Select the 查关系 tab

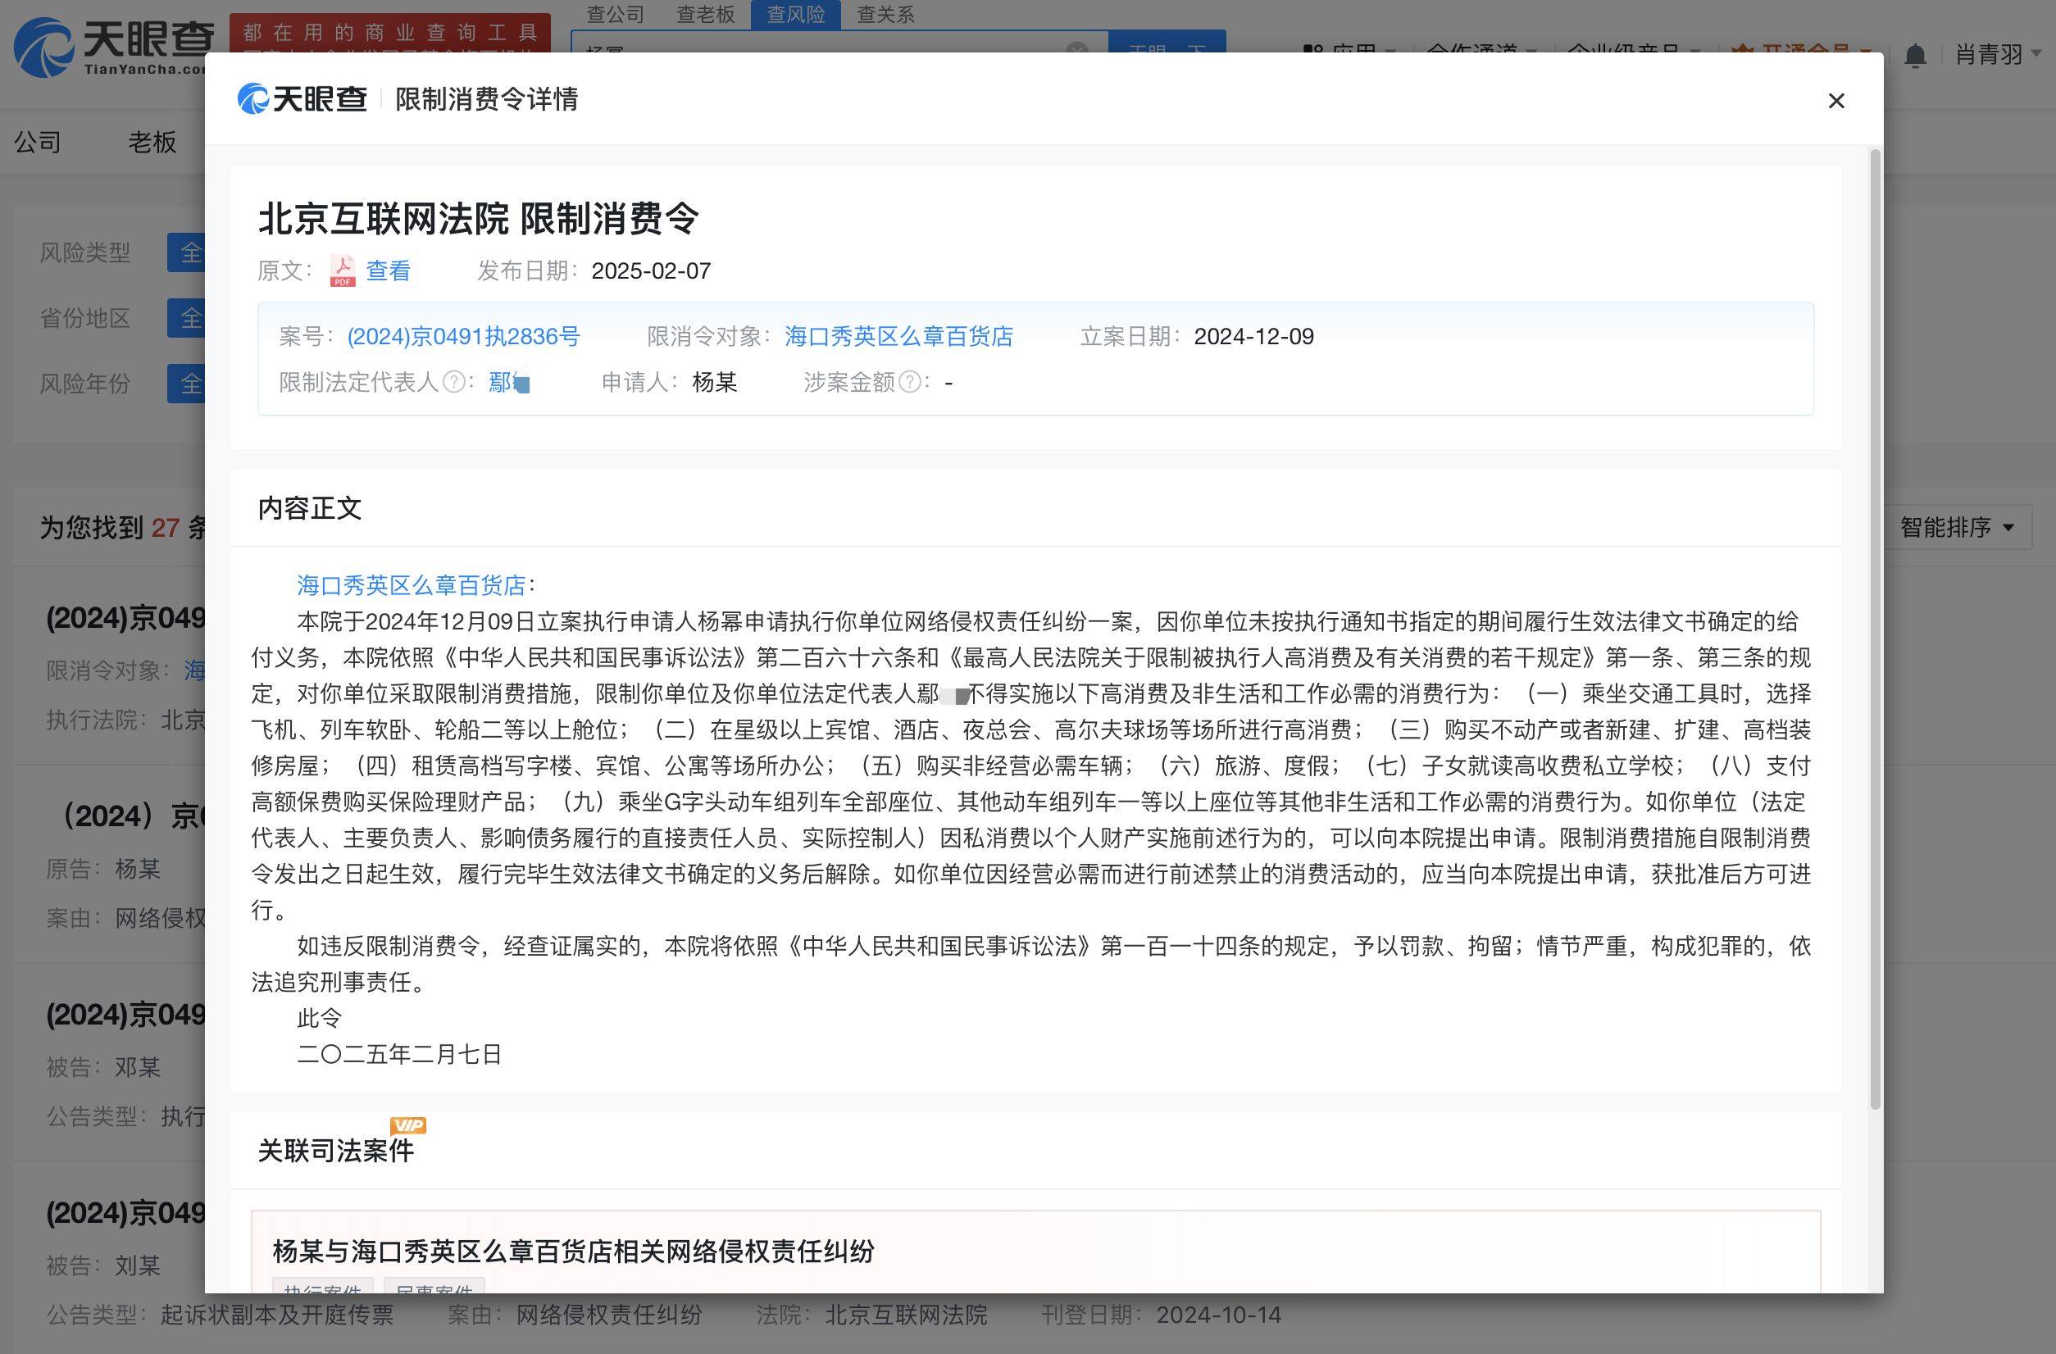885,15
